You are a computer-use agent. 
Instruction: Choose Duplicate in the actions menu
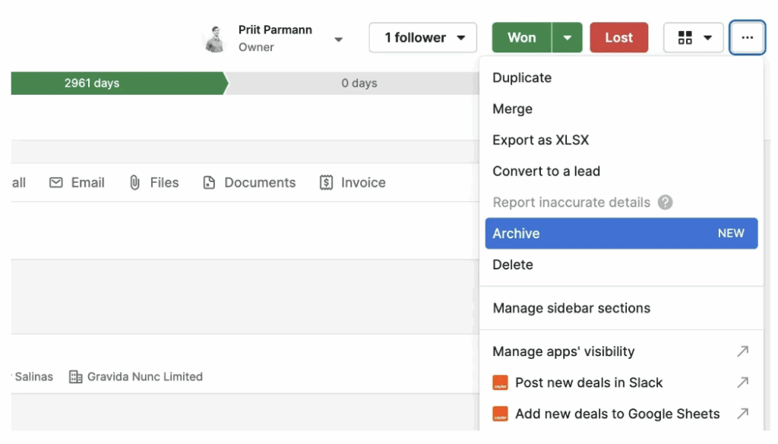click(522, 78)
